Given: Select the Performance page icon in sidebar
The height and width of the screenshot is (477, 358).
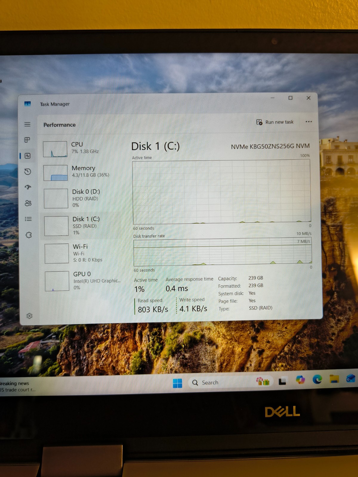Looking at the screenshot, I should [x=28, y=156].
